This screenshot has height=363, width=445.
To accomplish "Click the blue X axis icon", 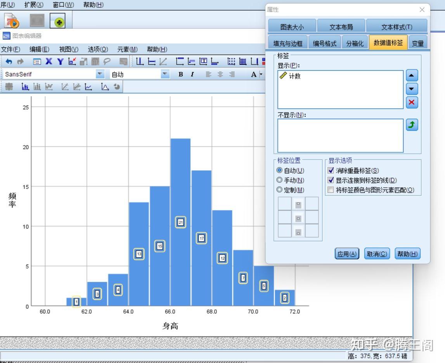I will pyautogui.click(x=49, y=61).
